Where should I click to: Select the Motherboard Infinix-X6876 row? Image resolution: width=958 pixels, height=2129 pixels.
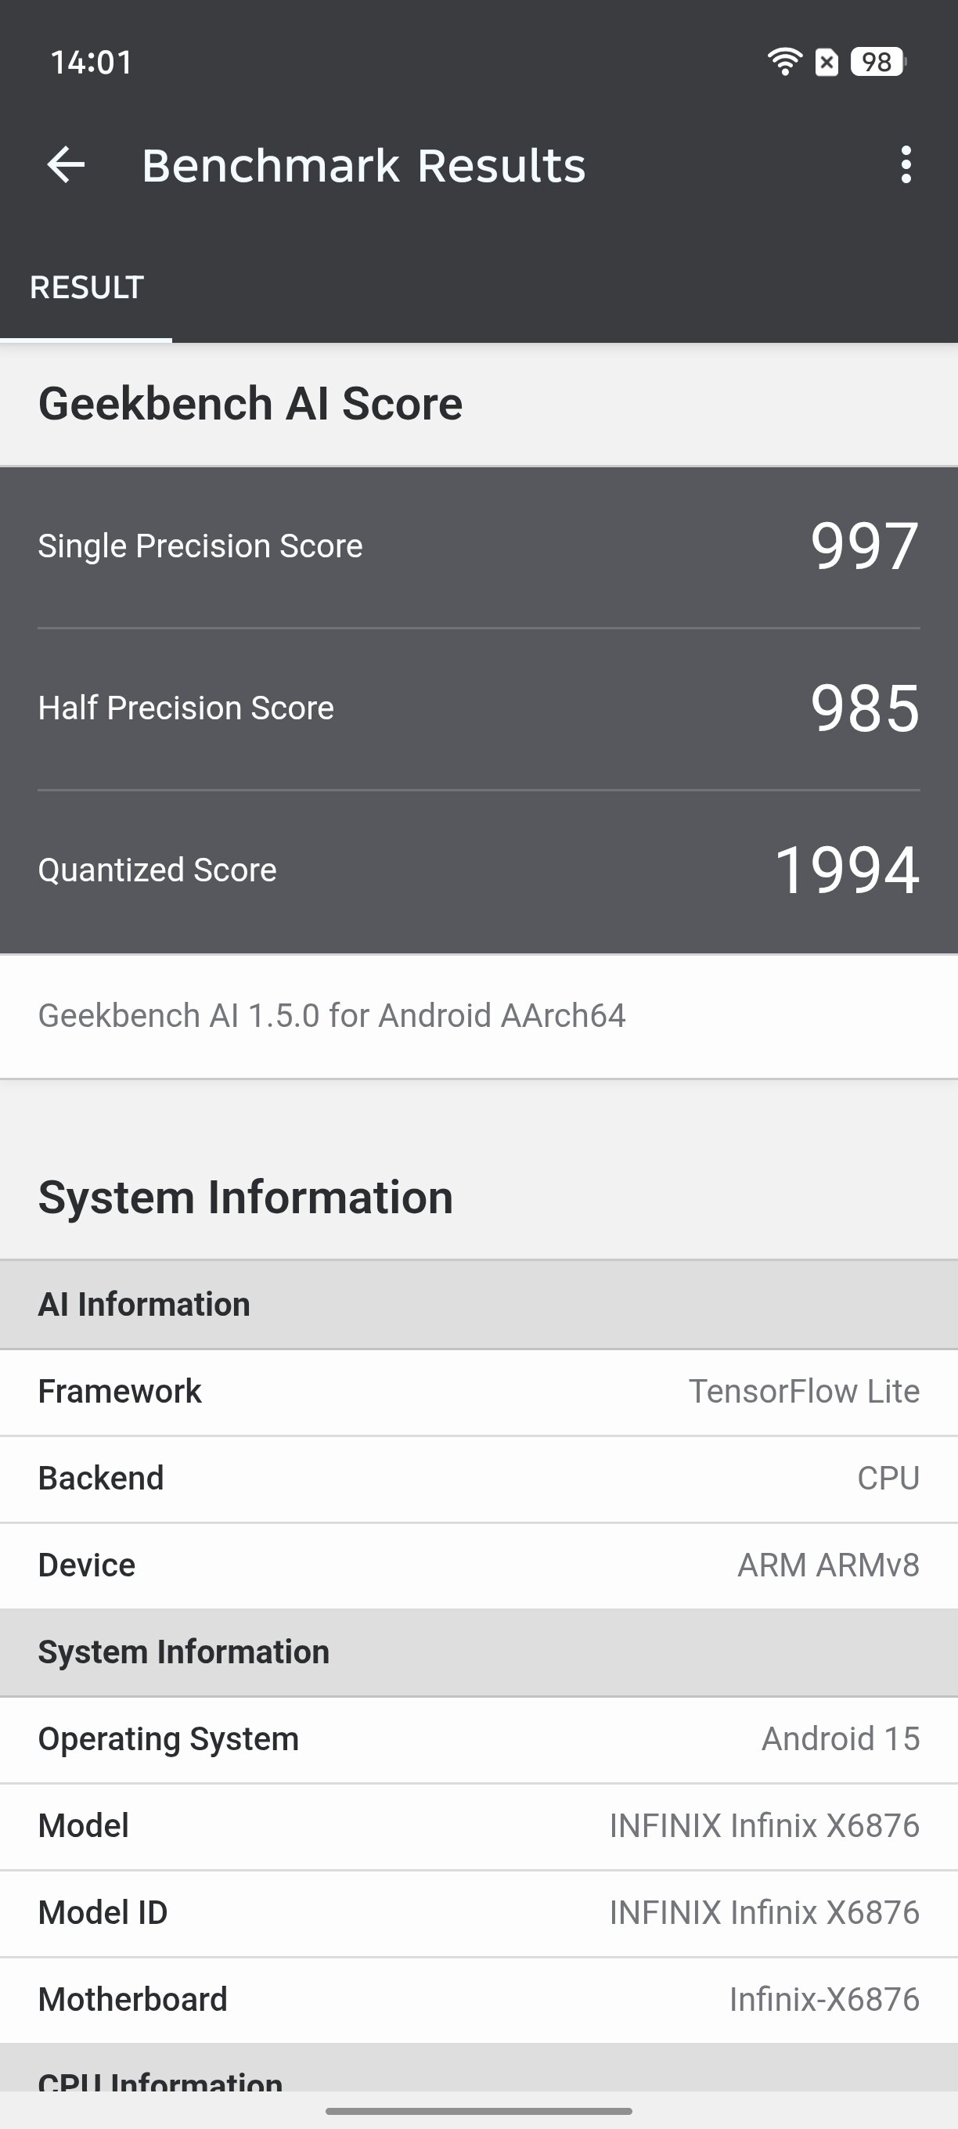pos(478,1999)
